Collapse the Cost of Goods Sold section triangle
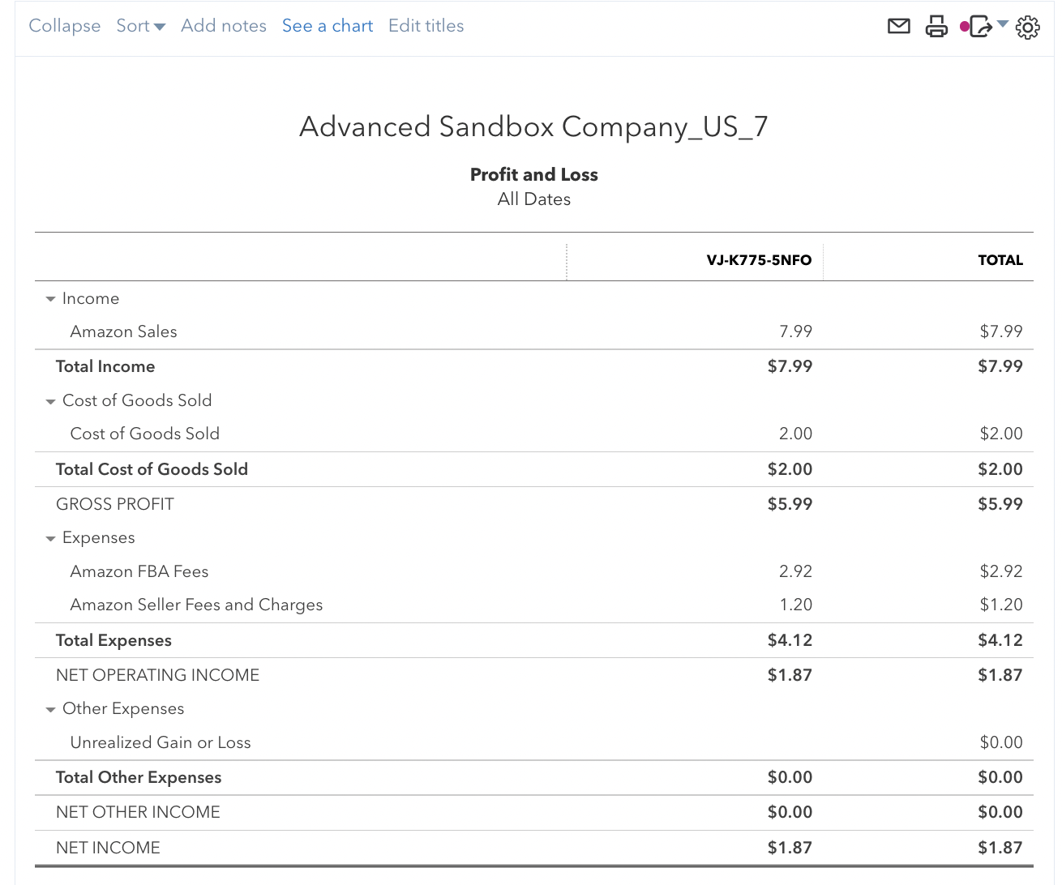The height and width of the screenshot is (885, 1062). [50, 401]
